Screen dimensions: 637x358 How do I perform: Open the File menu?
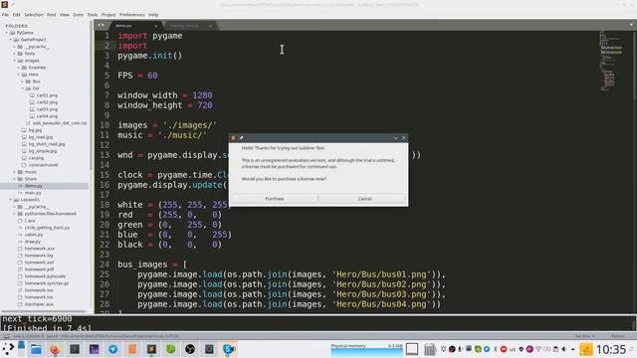5,15
